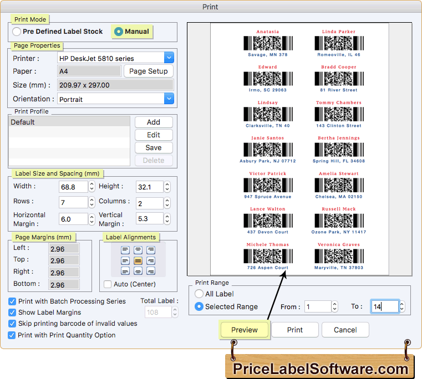This screenshot has width=422, height=379.
Task: Select middle-left label alignment icon
Action: pos(125,260)
